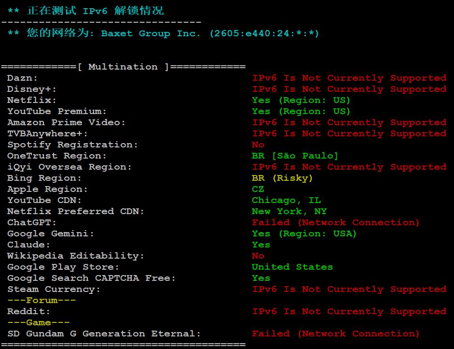Click 'Amazon Prime Video:' label

tap(66, 122)
